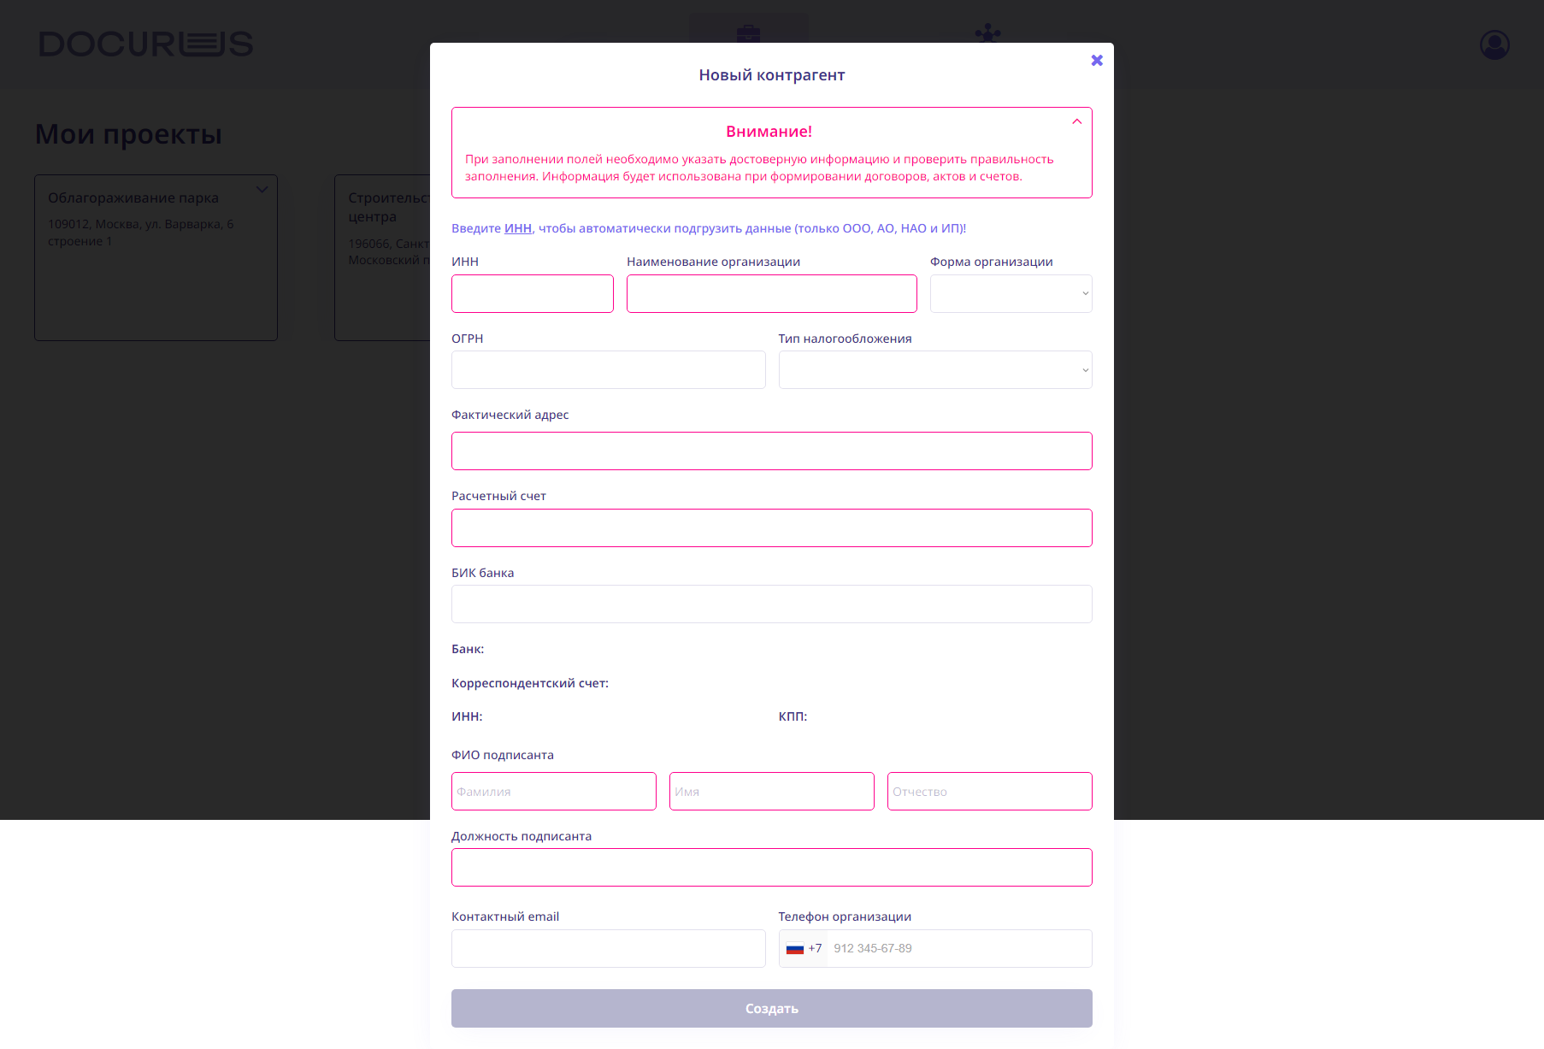Image resolution: width=1544 pixels, height=1049 pixels.
Task: Collapse the Внимание! warning box
Action: [1077, 121]
